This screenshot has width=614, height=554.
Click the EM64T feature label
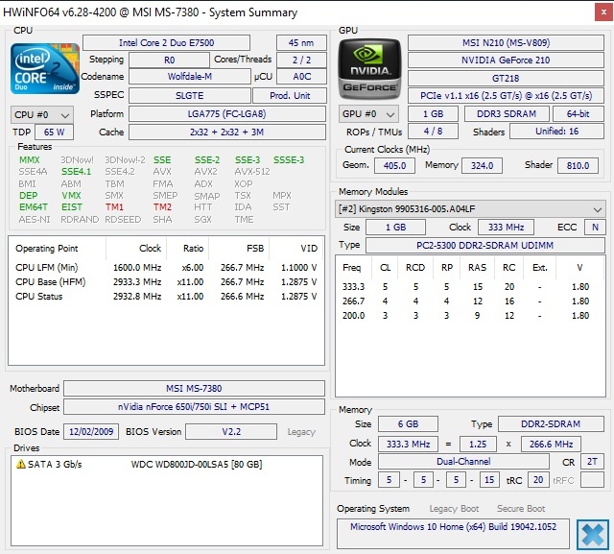pos(34,206)
